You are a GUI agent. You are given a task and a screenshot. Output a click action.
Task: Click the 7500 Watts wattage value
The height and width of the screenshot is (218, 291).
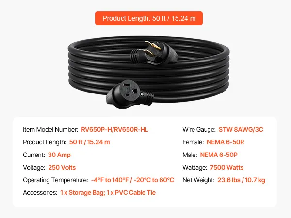(x=226, y=168)
